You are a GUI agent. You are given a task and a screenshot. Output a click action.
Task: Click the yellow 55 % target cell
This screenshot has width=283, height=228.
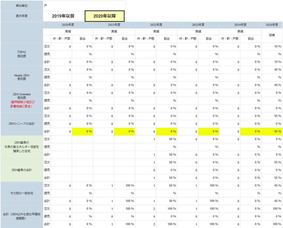(272, 132)
